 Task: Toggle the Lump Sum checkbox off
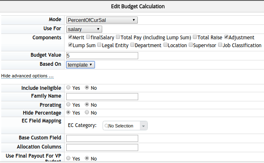click(70, 45)
